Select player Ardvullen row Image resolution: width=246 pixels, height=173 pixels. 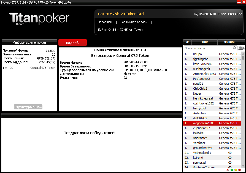tap(212, 113)
